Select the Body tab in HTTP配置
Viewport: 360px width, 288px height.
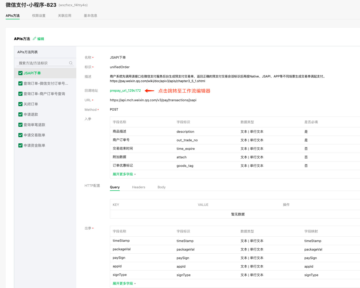click(162, 187)
